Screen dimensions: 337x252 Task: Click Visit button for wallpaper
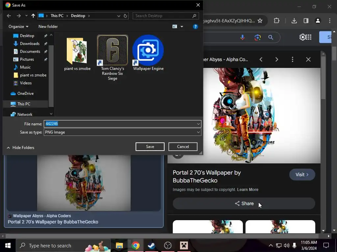point(302,175)
